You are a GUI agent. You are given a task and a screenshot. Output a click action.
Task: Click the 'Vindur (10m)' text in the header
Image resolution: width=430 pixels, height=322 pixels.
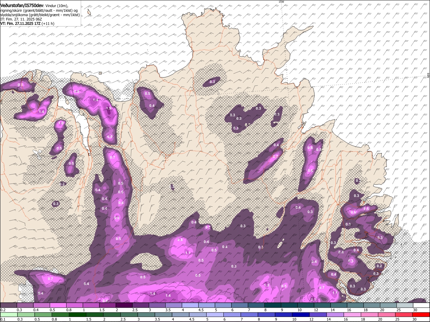(57, 6)
